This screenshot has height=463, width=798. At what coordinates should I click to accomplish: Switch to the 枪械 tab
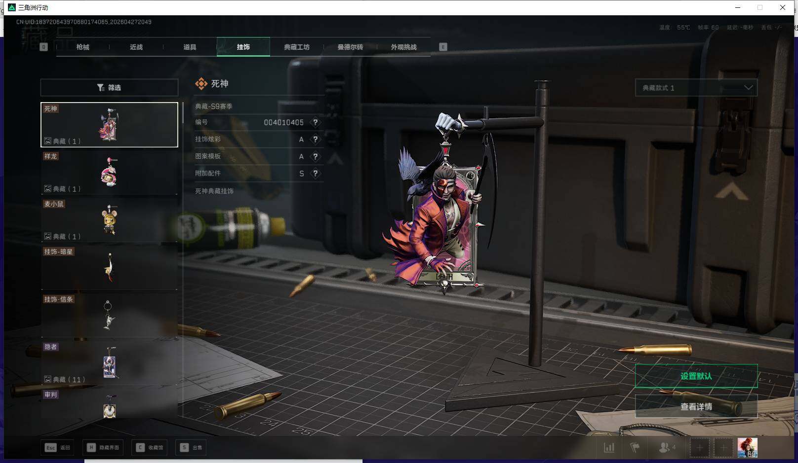pos(83,47)
